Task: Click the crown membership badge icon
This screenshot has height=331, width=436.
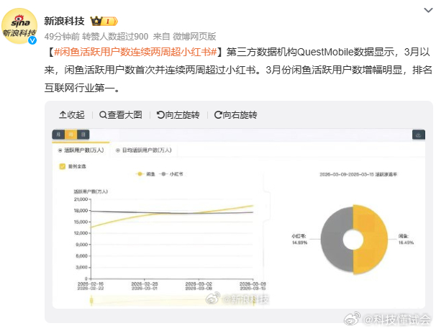Action: pos(104,21)
